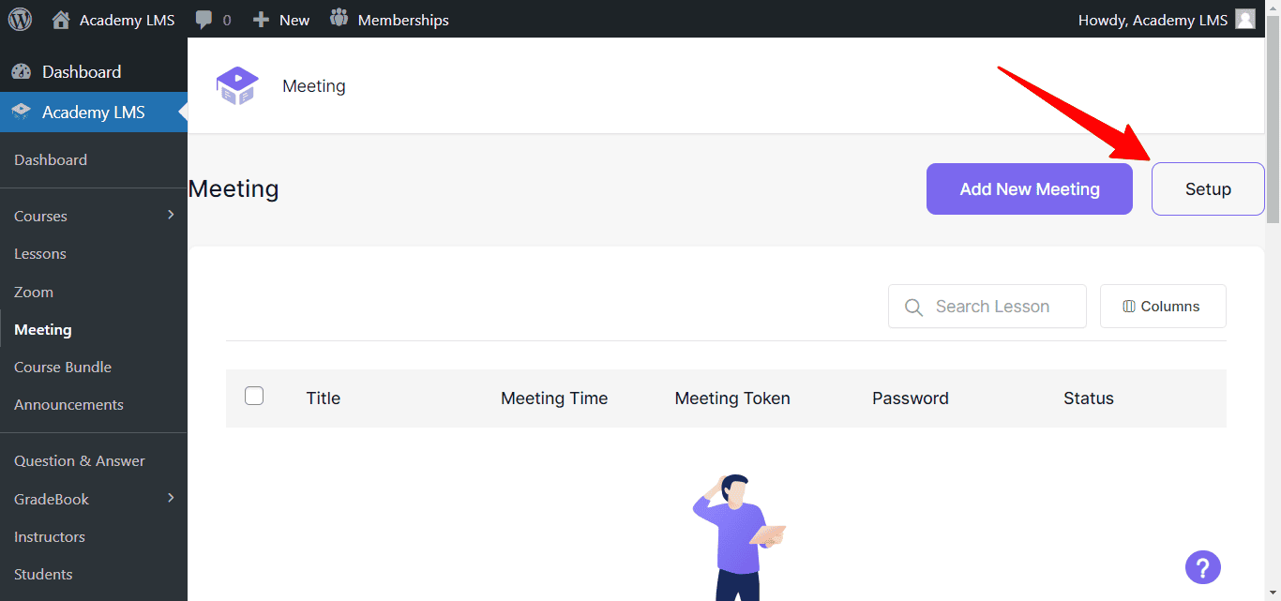The width and height of the screenshot is (1281, 601).
Task: Click the magnifier icon in search box
Action: tap(913, 307)
